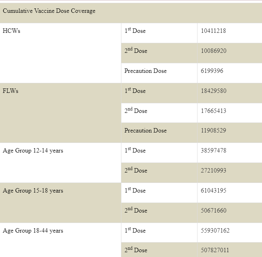This screenshot has width=262, height=257.
Task: Select the FLWs 1st Dose value 18429580
Action: [214, 91]
